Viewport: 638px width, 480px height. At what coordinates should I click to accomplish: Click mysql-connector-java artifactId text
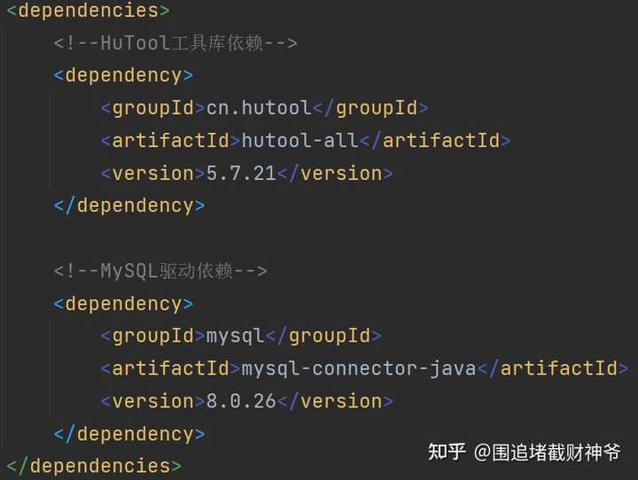(359, 369)
